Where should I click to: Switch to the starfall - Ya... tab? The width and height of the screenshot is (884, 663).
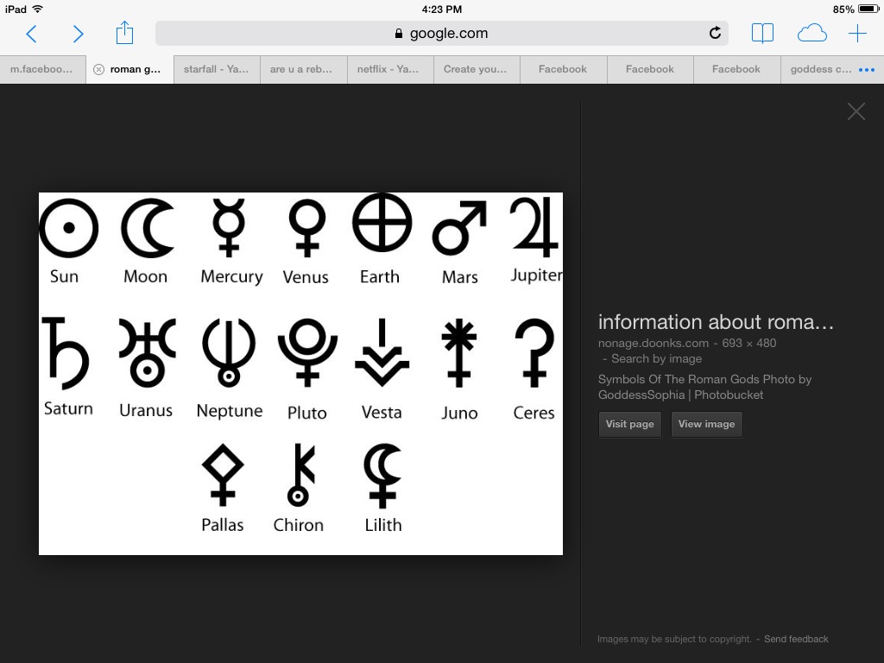click(x=217, y=69)
